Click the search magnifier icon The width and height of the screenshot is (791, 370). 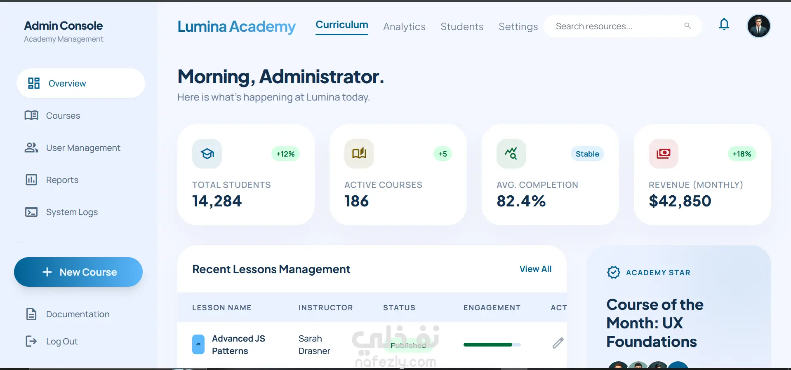pos(687,26)
